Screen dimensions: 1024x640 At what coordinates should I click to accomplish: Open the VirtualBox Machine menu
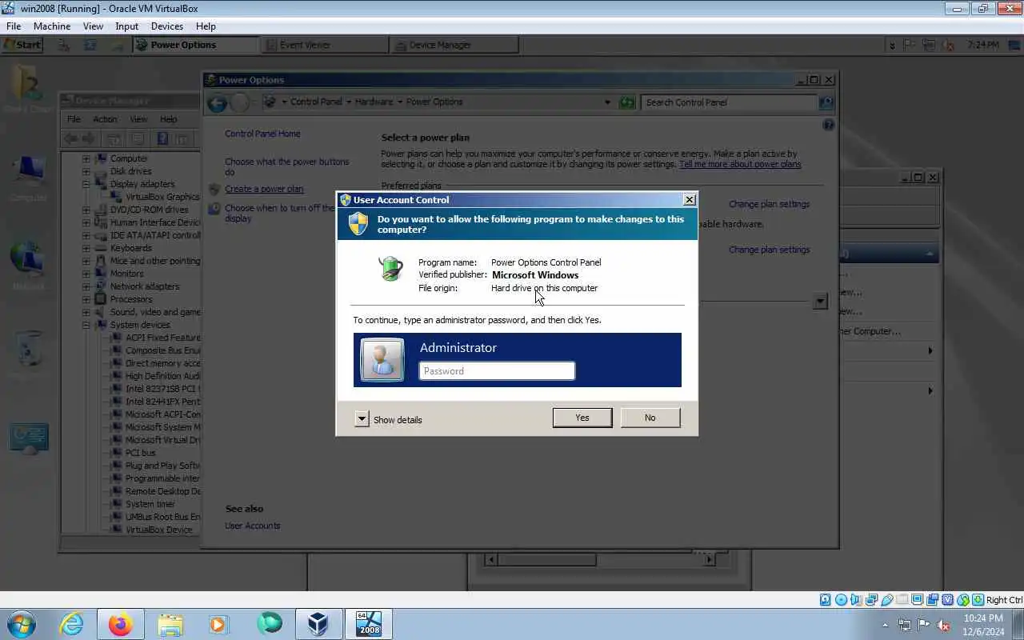coord(52,26)
